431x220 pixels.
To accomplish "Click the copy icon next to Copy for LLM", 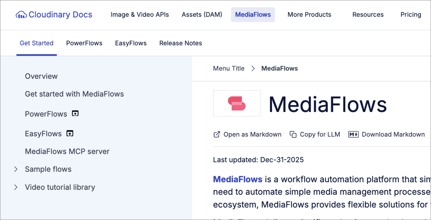I will coord(292,134).
